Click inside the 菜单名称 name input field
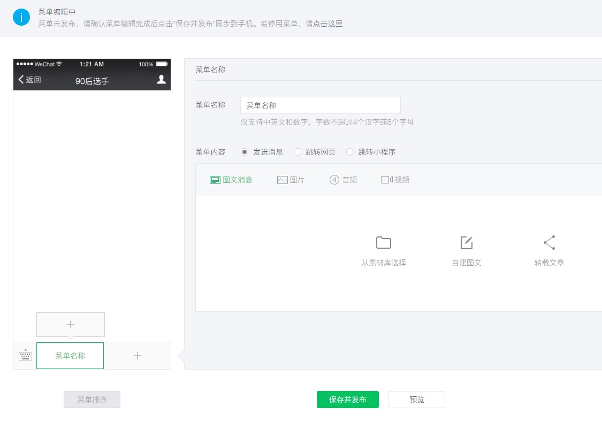Image resolution: width=602 pixels, height=422 pixels. [320, 105]
